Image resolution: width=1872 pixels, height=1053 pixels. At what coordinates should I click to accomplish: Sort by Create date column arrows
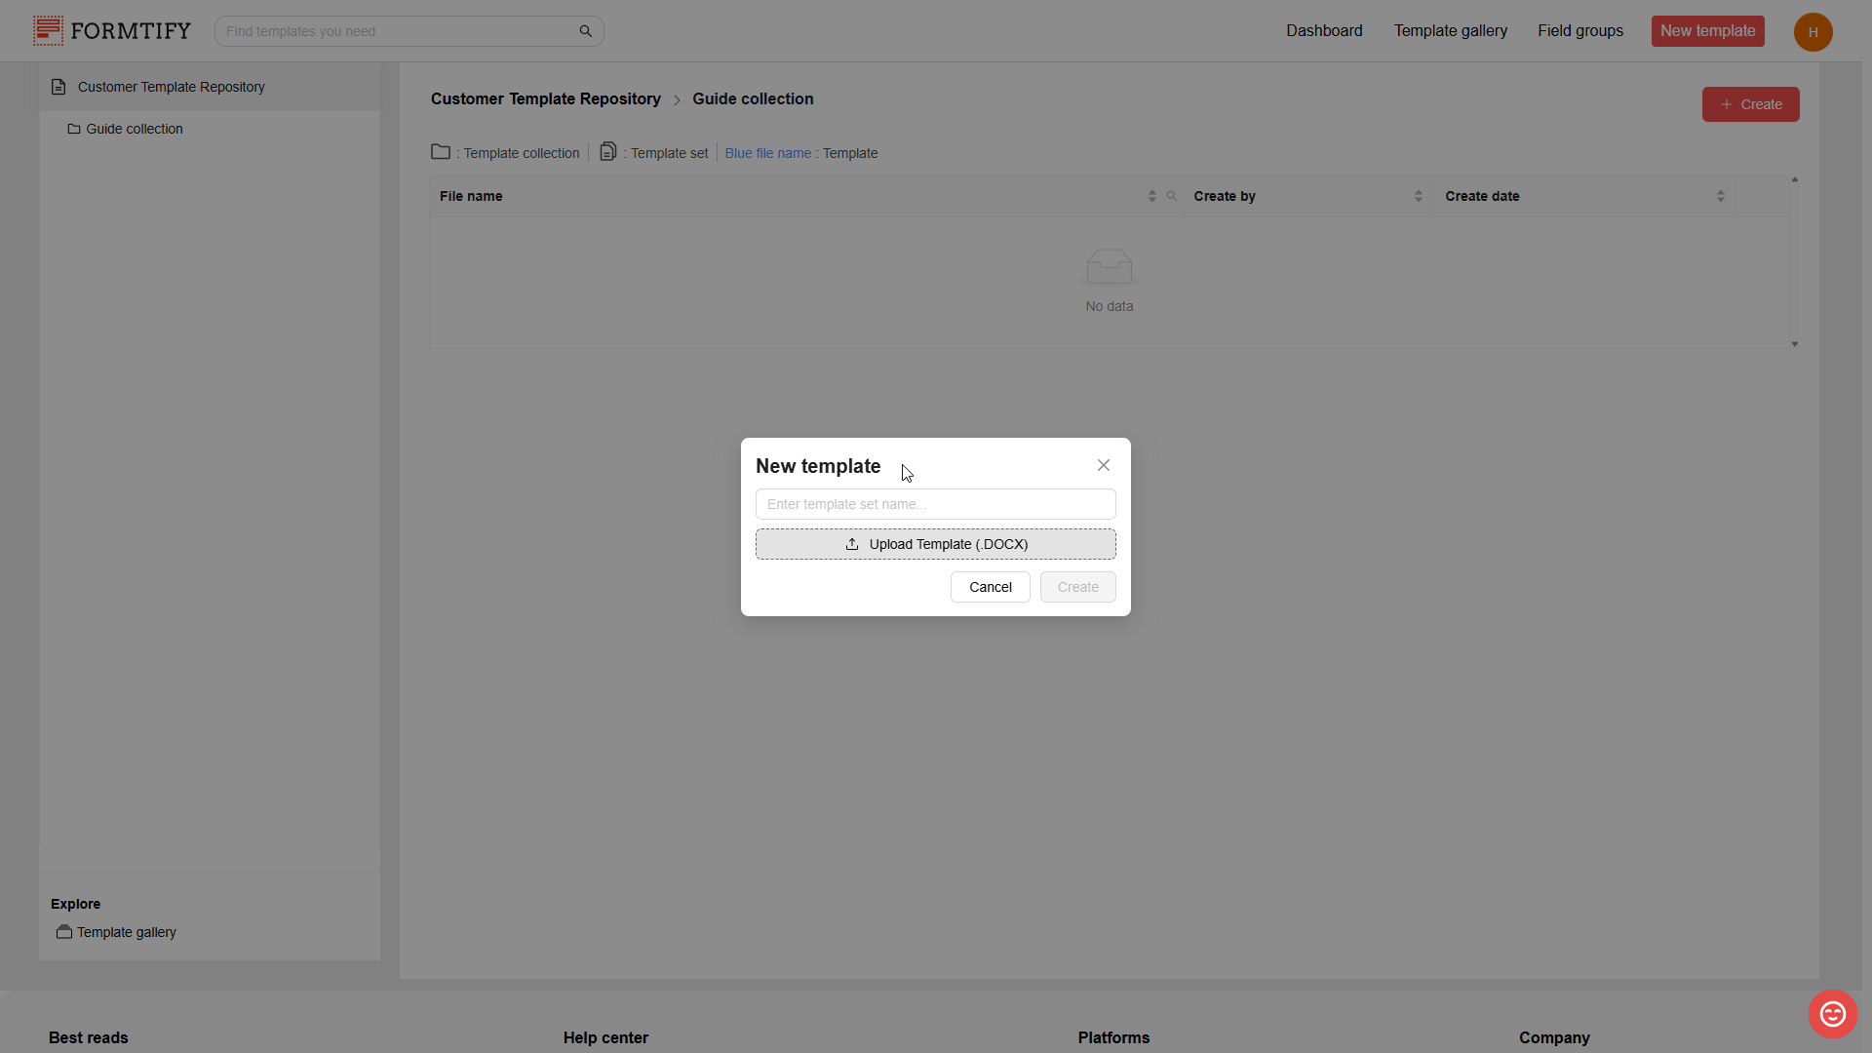coord(1720,196)
